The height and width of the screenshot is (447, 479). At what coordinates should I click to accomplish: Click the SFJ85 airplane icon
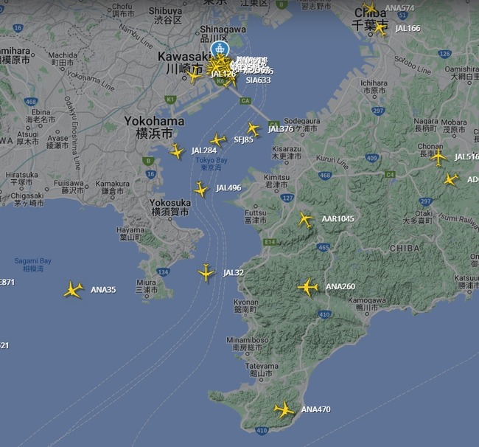[217, 140]
